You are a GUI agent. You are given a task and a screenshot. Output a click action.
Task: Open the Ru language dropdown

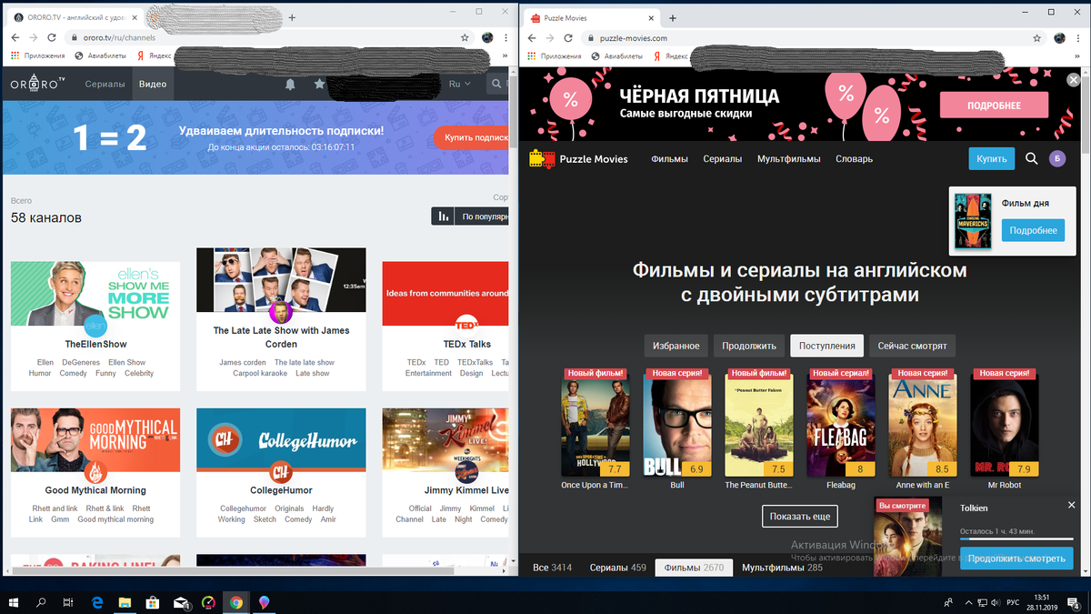point(459,84)
